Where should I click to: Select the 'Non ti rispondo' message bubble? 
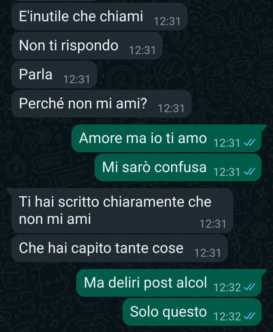point(87,46)
